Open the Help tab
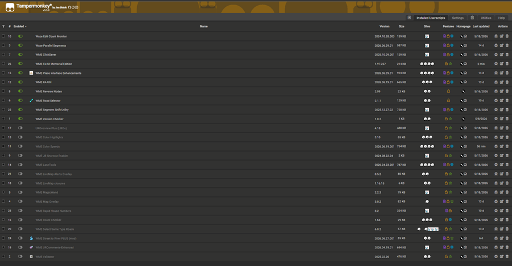This screenshot has height=266, width=512. [x=502, y=18]
